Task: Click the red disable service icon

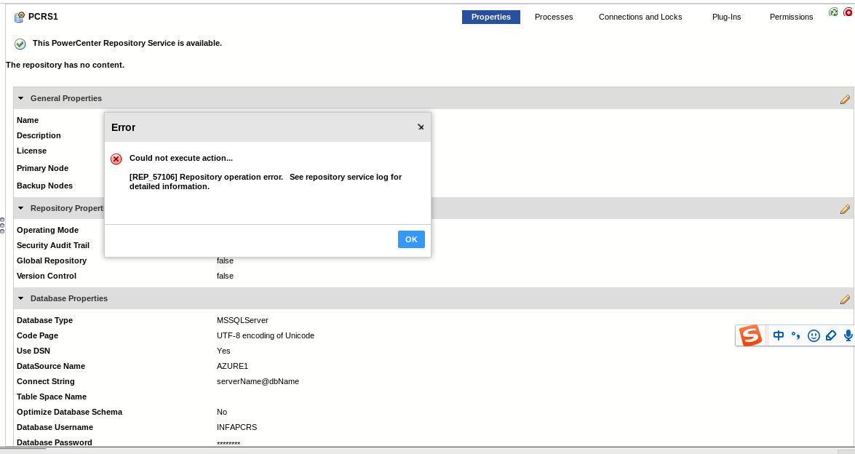Action: (848, 12)
